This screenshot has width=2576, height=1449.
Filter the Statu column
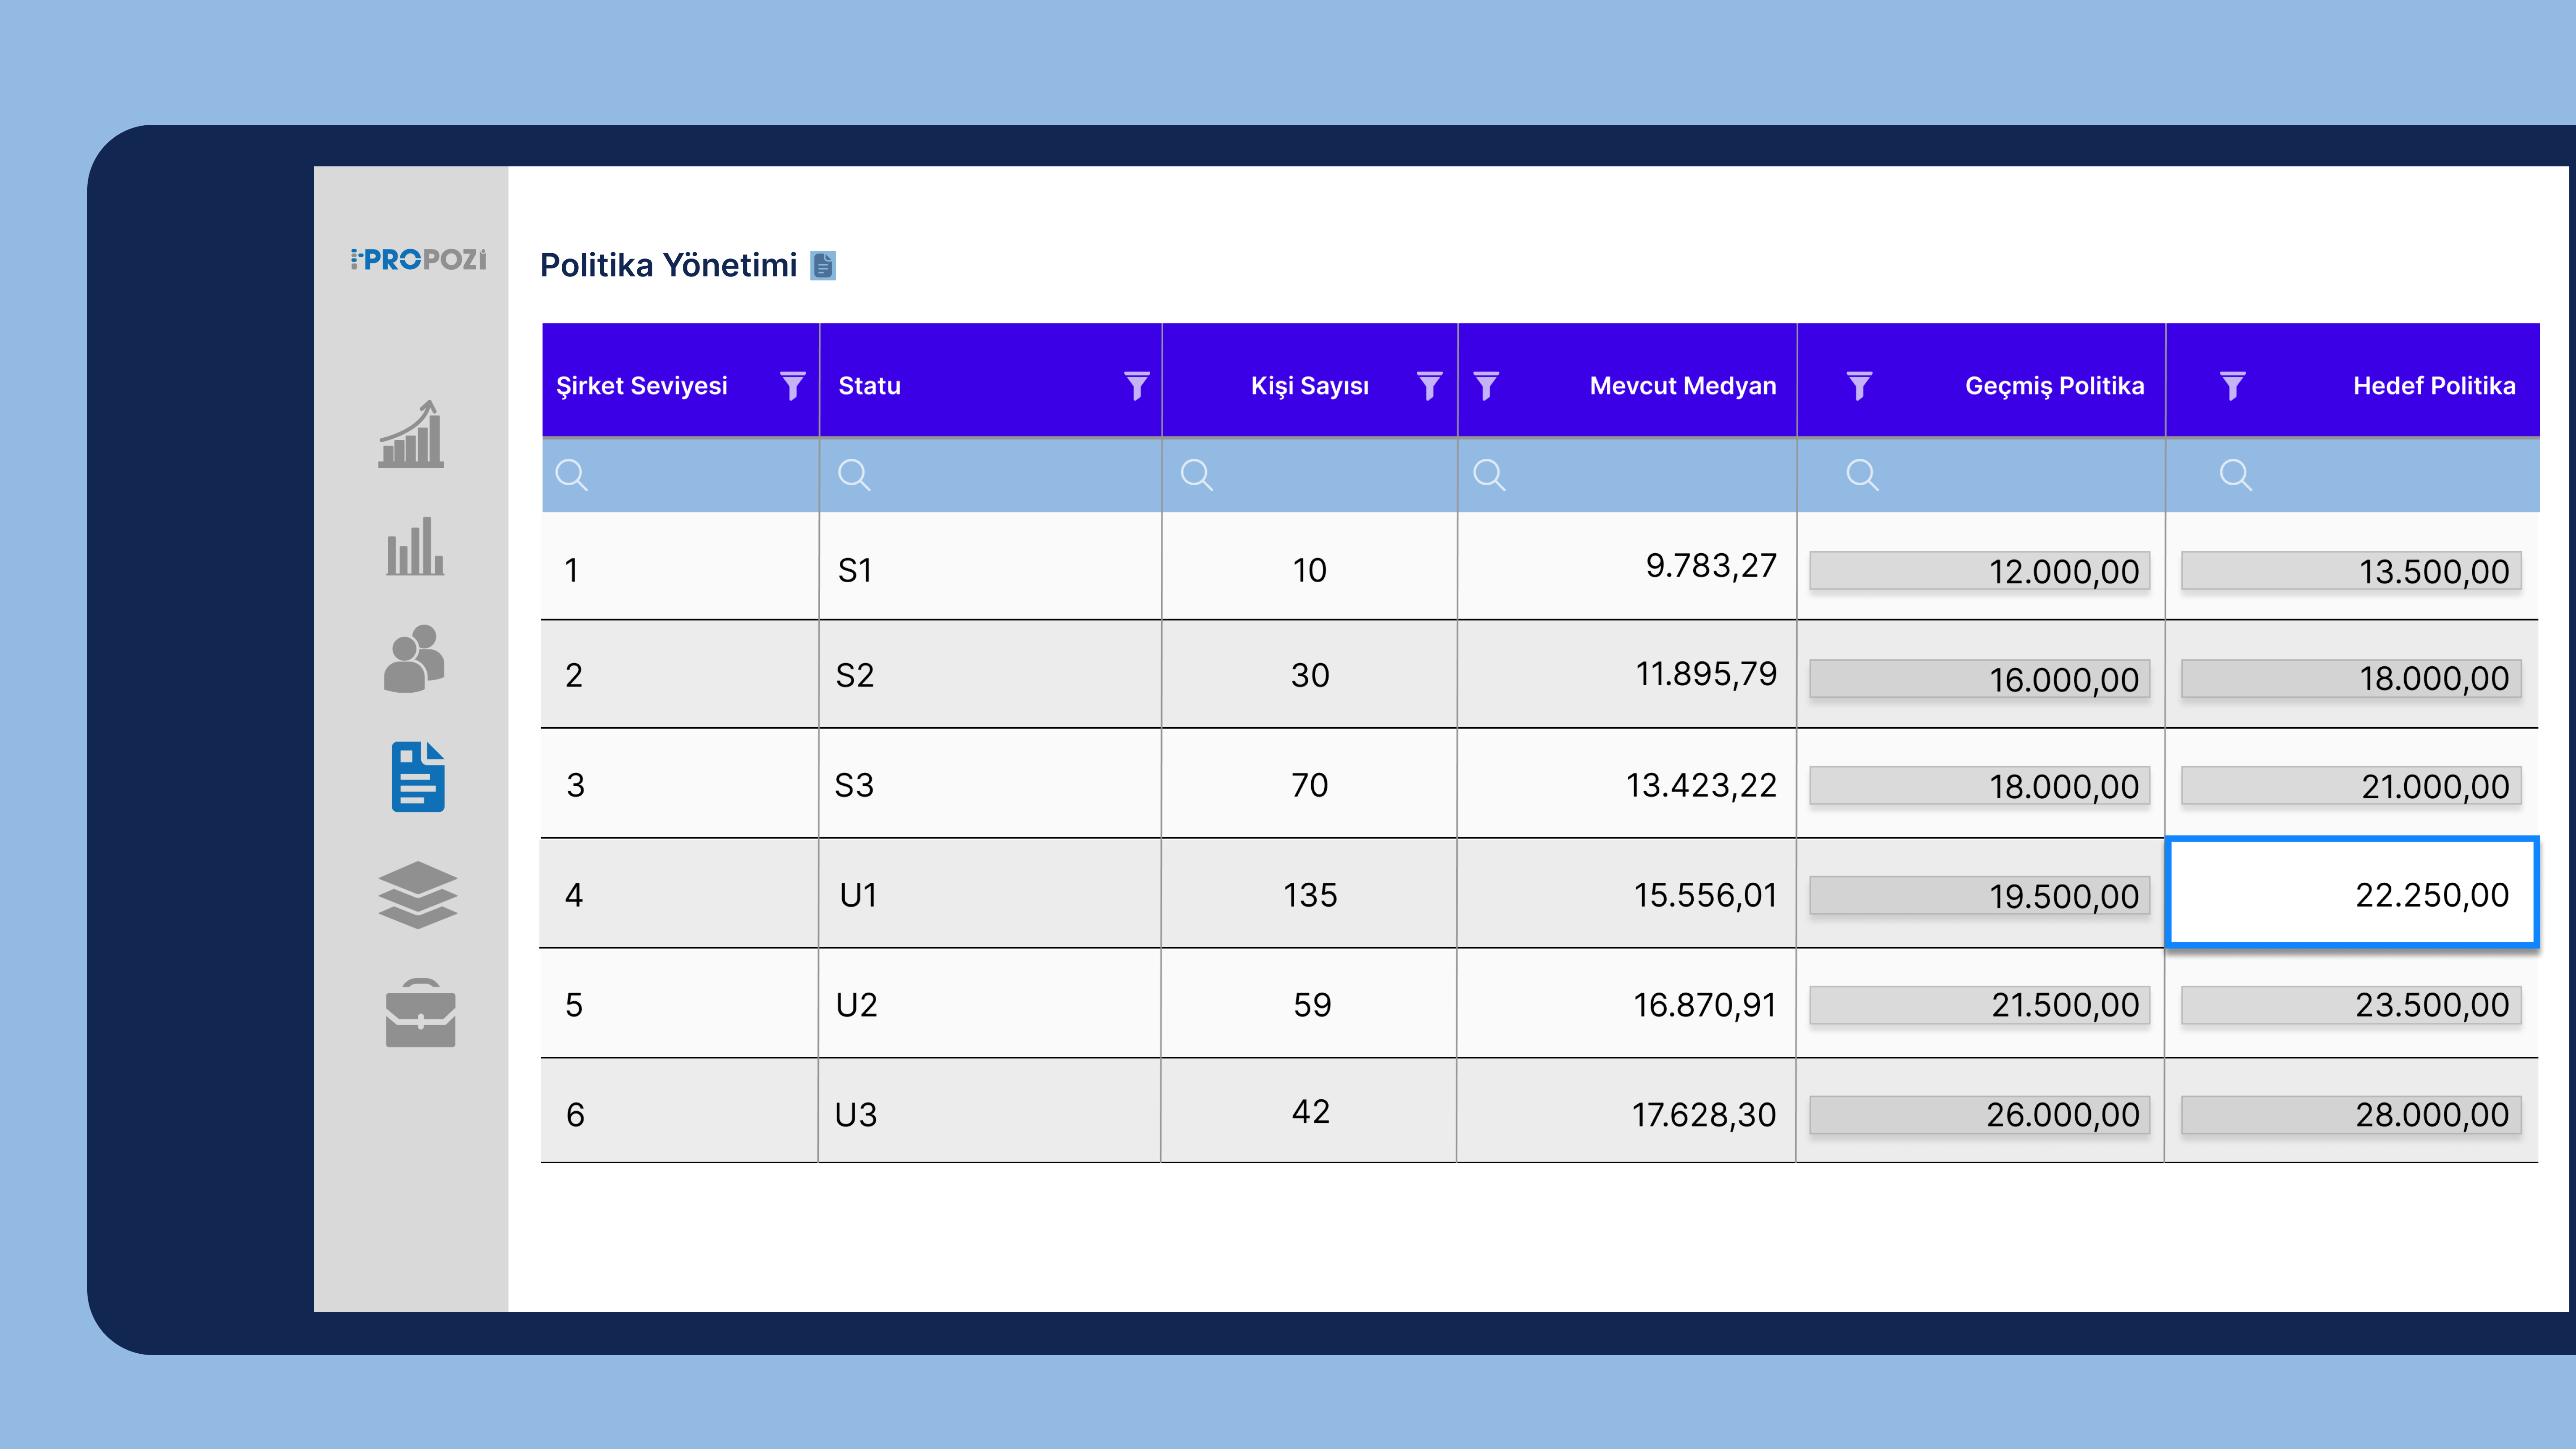point(1137,386)
